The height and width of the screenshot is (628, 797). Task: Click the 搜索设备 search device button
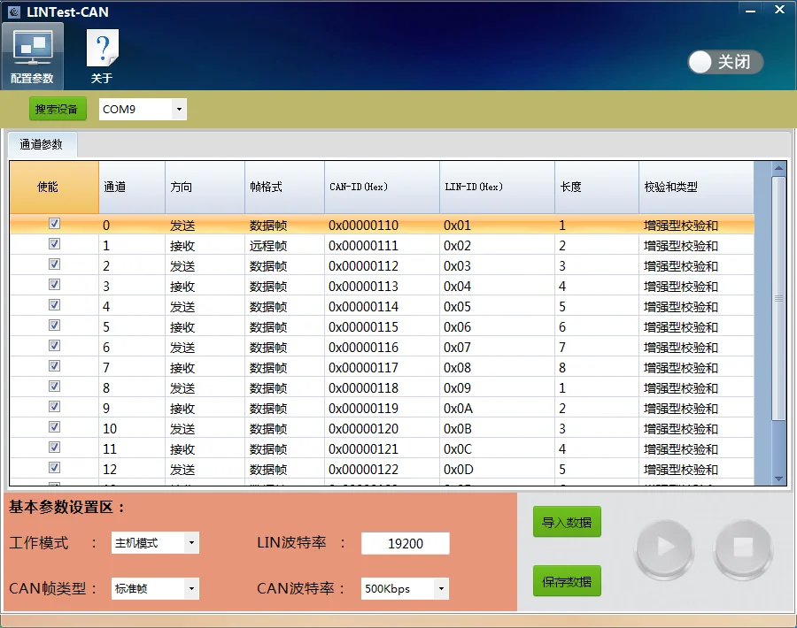pos(58,109)
